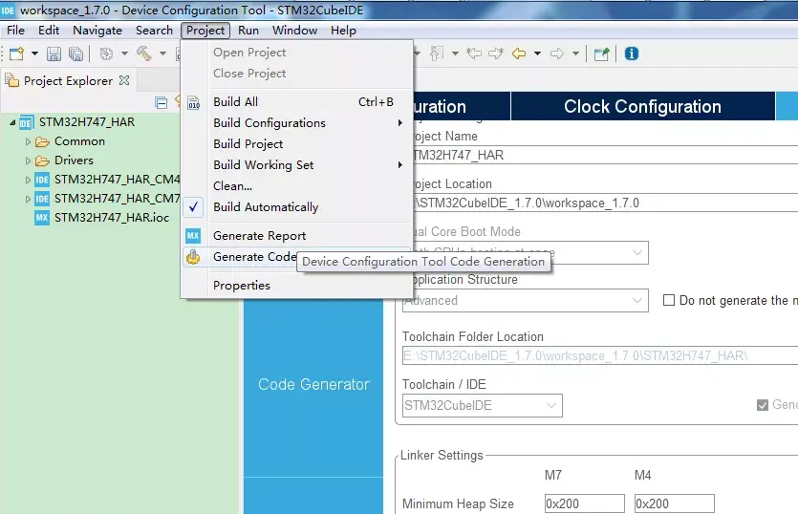Click Toolchain Folder Location field
Image resolution: width=798 pixels, height=514 pixels.
600,355
